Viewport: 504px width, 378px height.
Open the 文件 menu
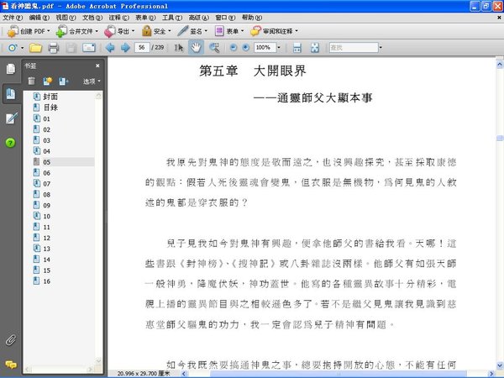point(13,18)
